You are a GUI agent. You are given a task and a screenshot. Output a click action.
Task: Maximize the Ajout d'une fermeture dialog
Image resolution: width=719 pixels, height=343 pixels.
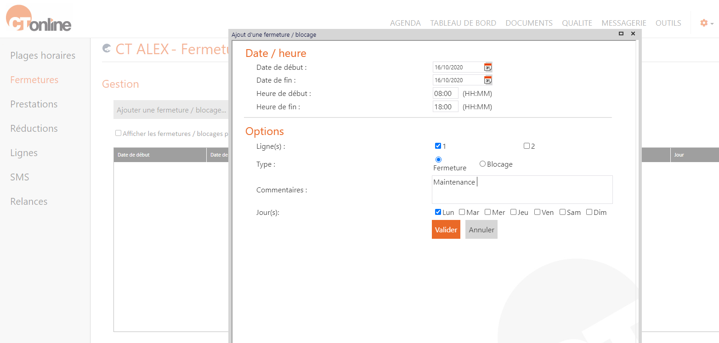pyautogui.click(x=621, y=34)
